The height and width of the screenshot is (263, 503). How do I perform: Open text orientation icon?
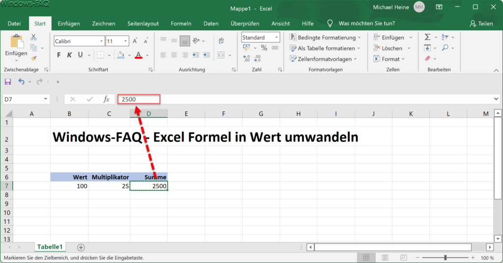(196, 41)
